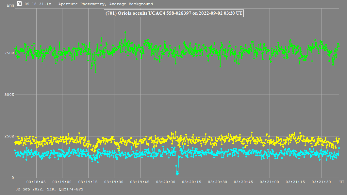Click the 750K y-axis label
This screenshot has height=195, width=347.
pyautogui.click(x=9, y=53)
